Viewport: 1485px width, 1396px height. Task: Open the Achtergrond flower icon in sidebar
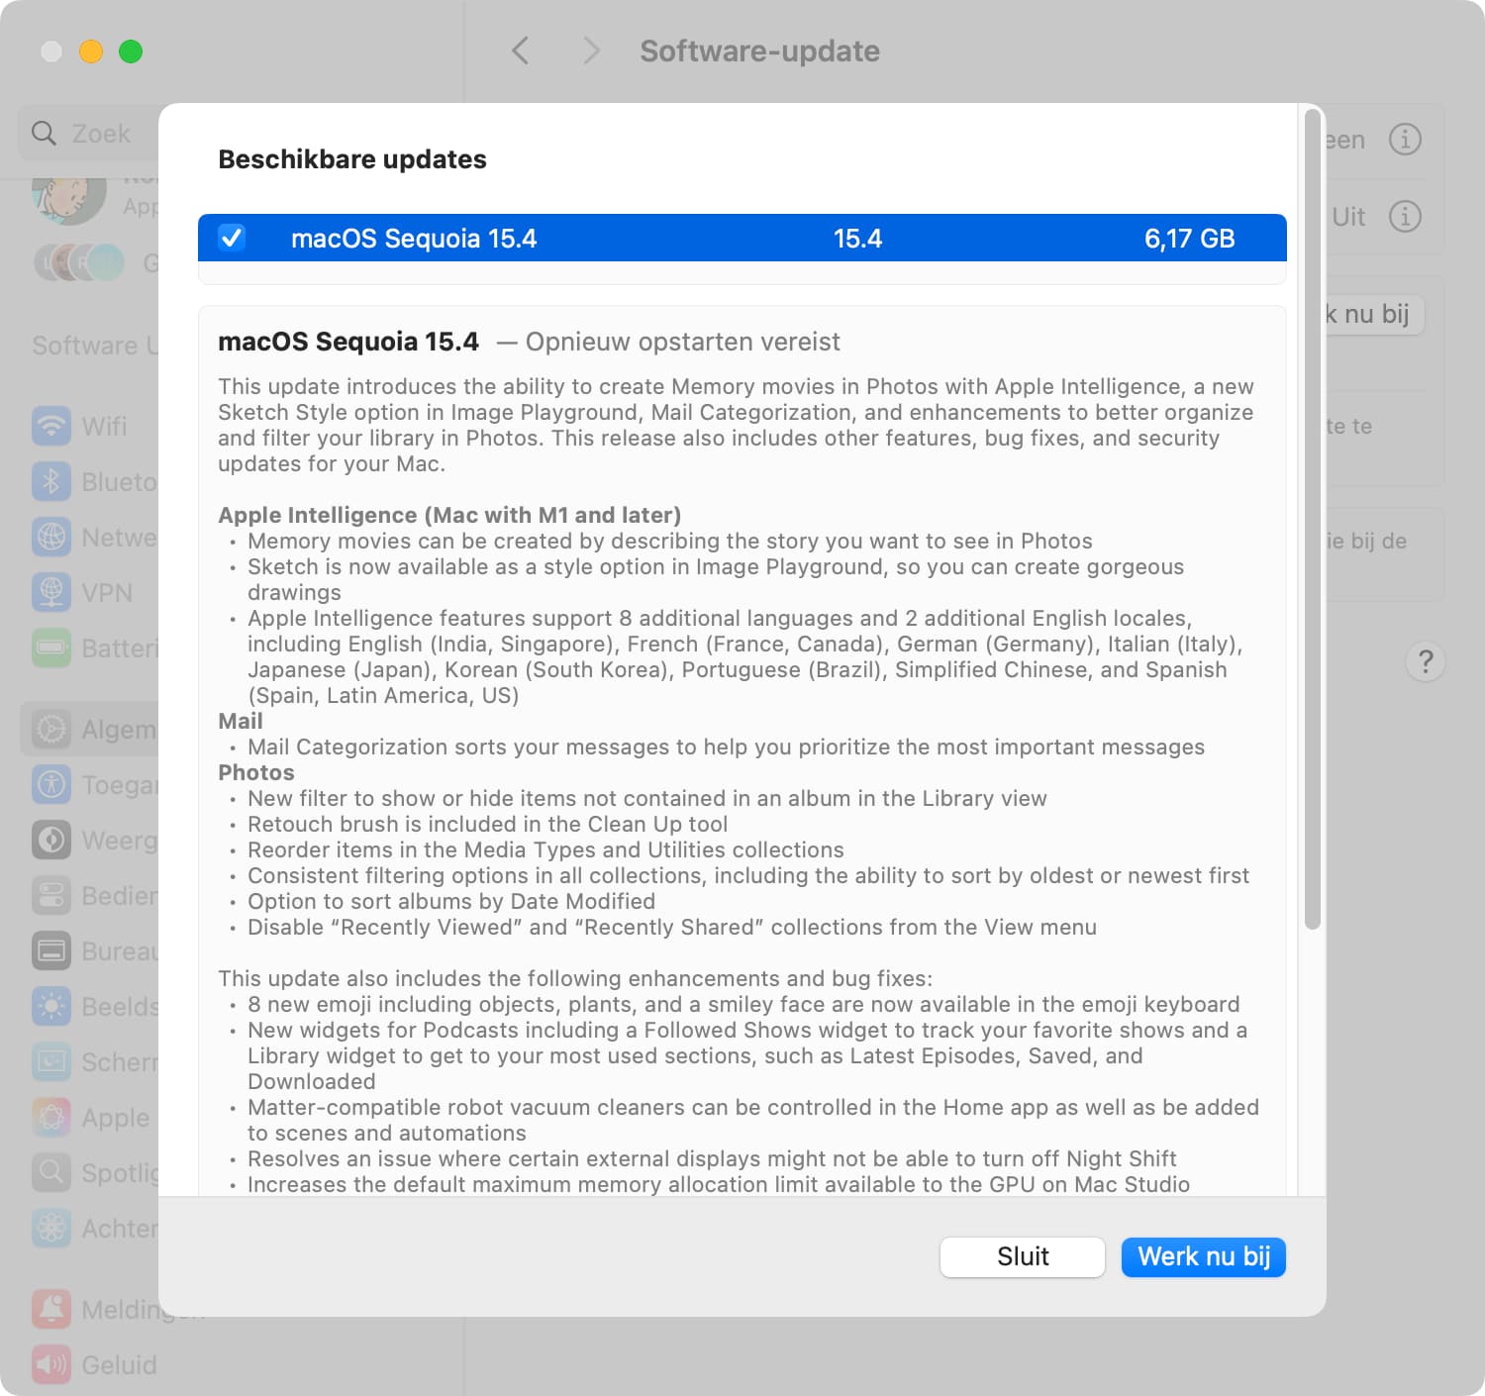[x=51, y=1229]
